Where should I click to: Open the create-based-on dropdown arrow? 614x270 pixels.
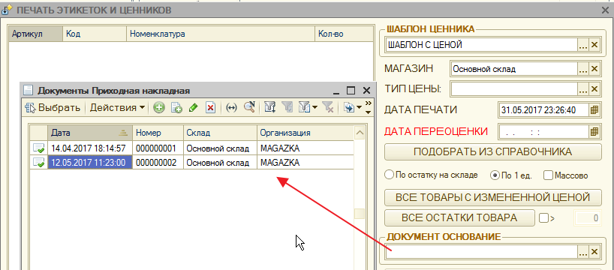pyautogui.click(x=359, y=108)
